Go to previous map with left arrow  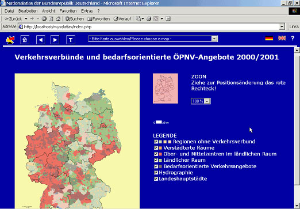pyautogui.click(x=41, y=40)
